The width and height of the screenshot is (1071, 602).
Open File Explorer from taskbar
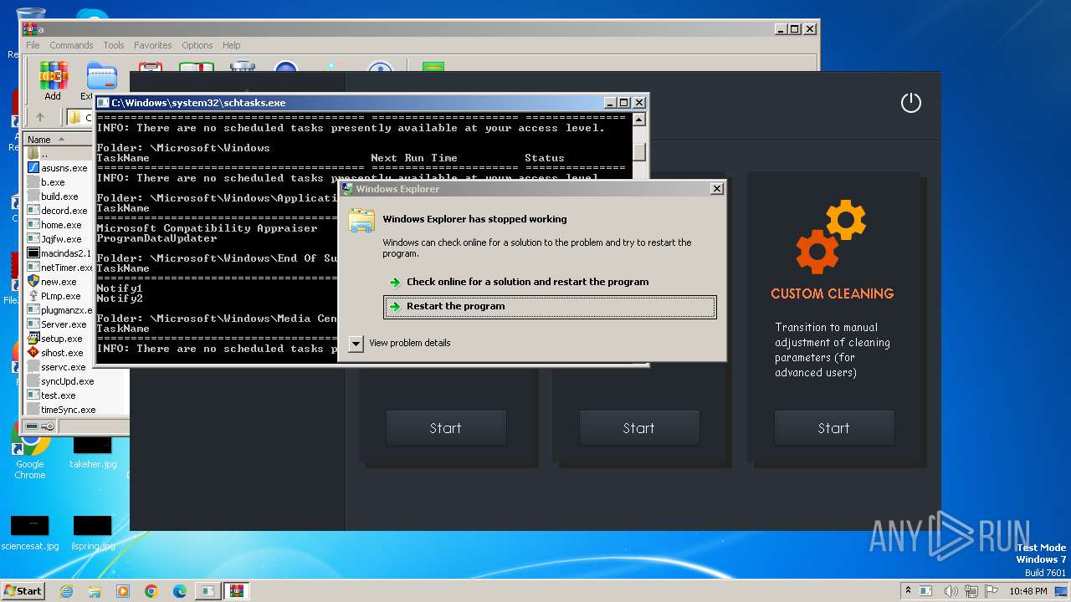(95, 591)
